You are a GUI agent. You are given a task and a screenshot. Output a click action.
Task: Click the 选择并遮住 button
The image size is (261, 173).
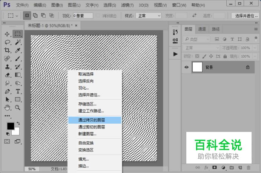click(x=246, y=15)
